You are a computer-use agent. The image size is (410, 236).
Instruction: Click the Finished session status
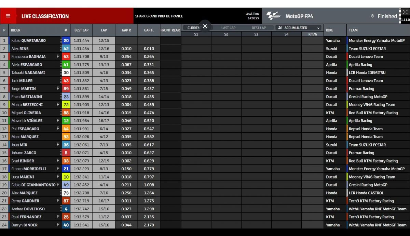click(387, 16)
